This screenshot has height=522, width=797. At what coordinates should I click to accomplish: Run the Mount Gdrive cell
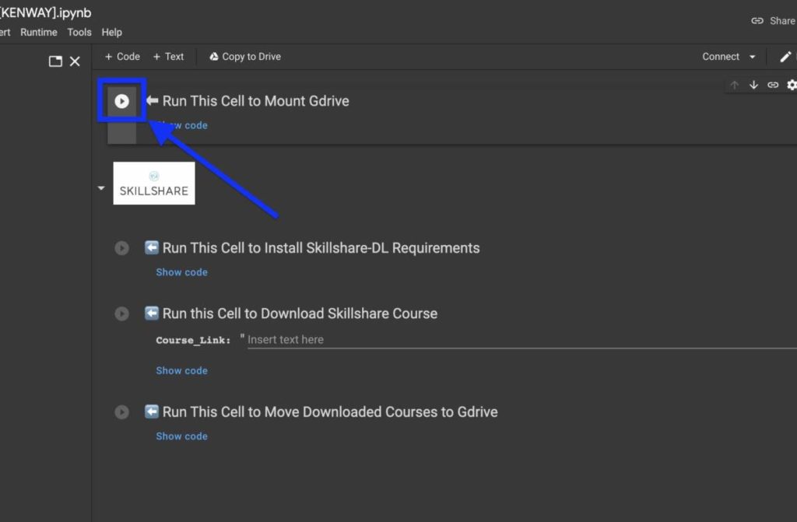tap(121, 101)
